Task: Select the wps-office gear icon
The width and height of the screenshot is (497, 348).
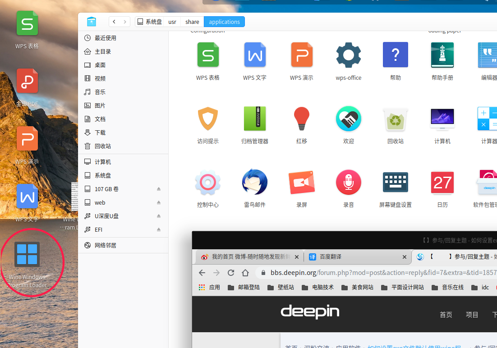Action: tap(348, 55)
